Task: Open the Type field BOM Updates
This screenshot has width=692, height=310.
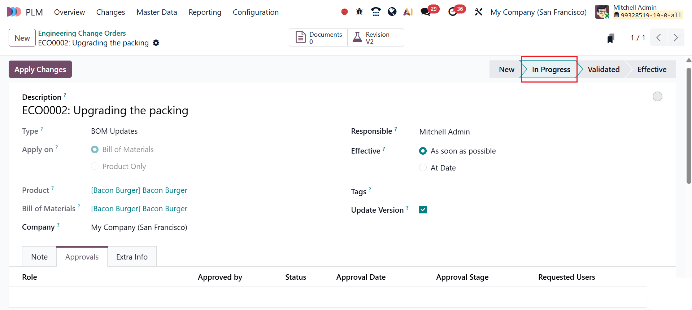Action: 114,131
